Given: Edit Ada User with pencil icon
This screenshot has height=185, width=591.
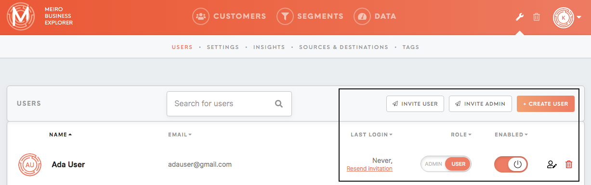Looking at the screenshot, I should (552, 164).
